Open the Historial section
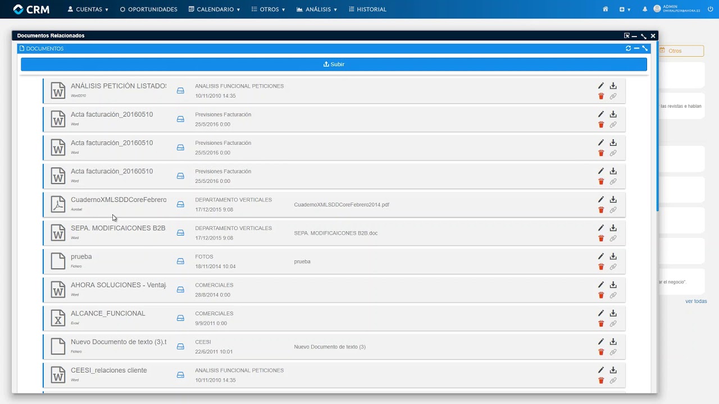 [367, 10]
